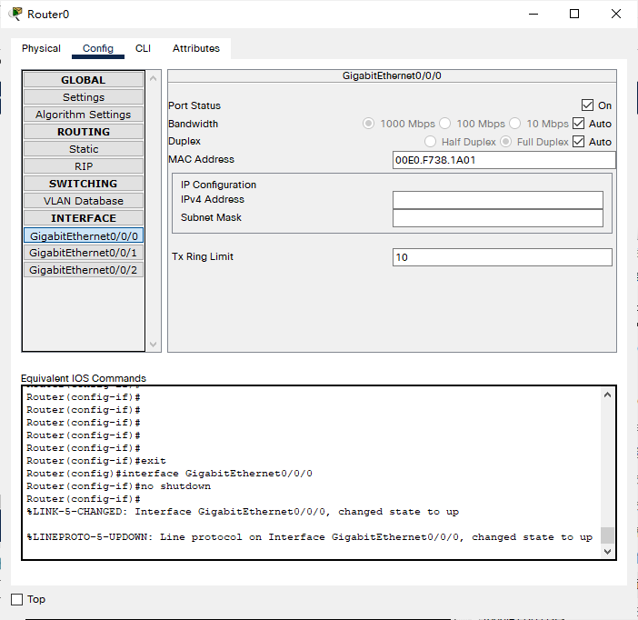Select 10 Mbps bandwidth
The width and height of the screenshot is (638, 620).
point(514,124)
